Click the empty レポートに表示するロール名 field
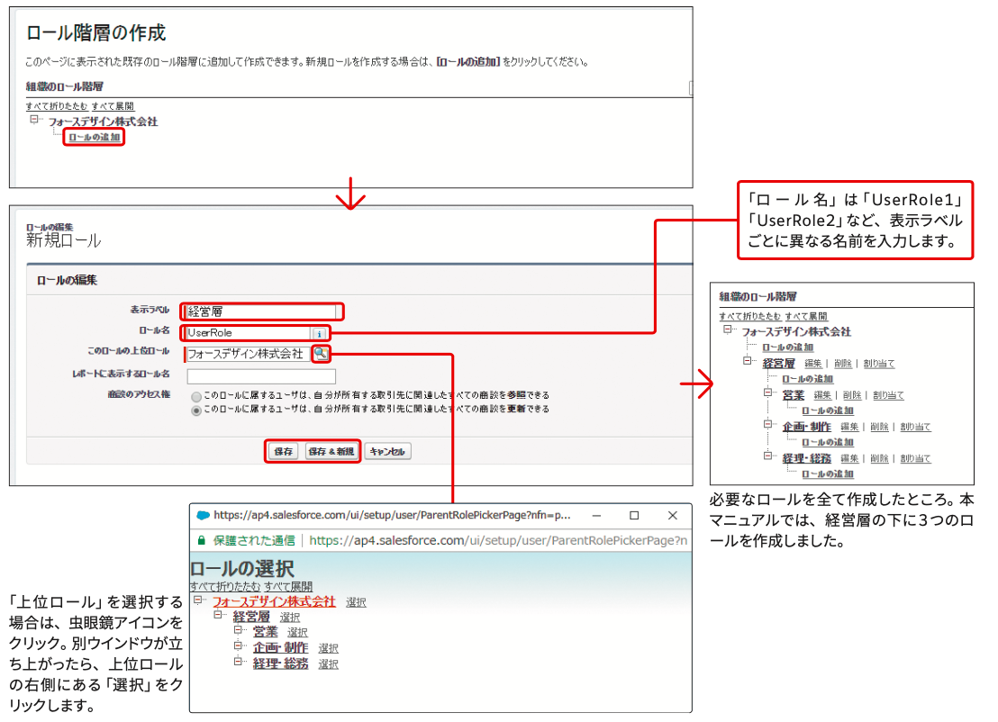Image resolution: width=998 pixels, height=722 pixels. [261, 376]
